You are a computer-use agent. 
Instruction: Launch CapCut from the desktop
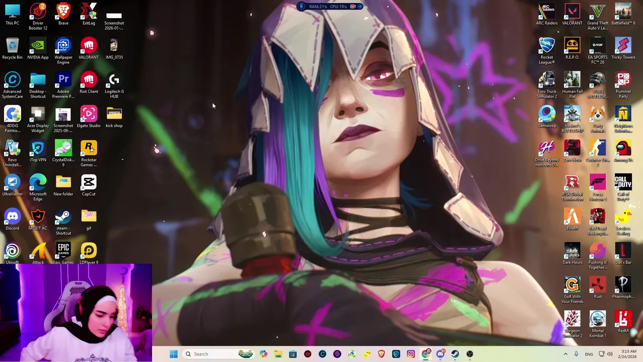89,186
